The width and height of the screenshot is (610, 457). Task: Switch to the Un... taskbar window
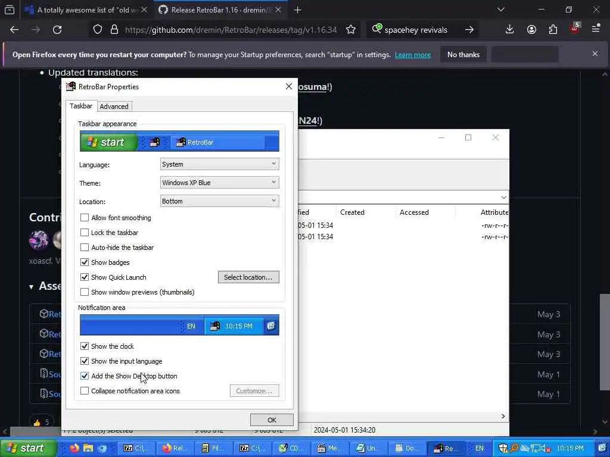pyautogui.click(x=369, y=448)
